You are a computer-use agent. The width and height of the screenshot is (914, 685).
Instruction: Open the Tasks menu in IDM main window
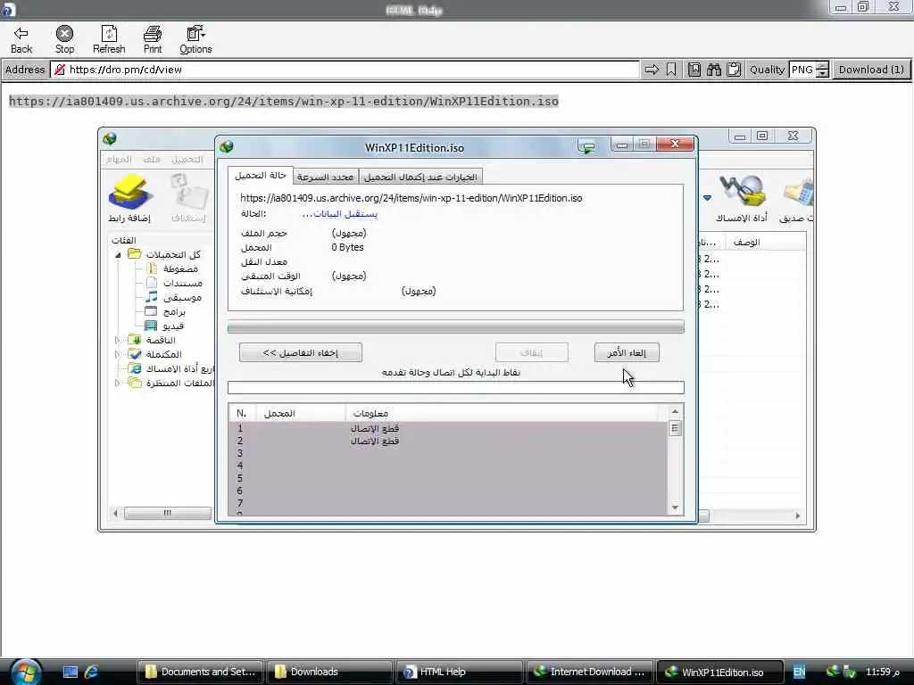(119, 160)
